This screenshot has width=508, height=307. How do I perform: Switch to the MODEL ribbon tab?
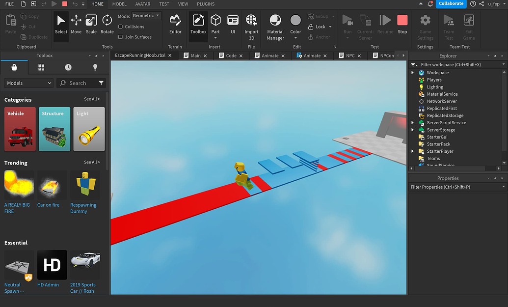pyautogui.click(x=119, y=4)
